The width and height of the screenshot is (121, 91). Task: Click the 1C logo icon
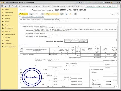[1, 3]
